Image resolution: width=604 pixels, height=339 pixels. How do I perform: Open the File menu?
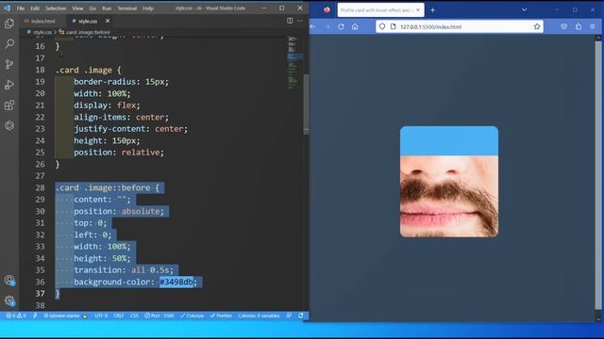tap(21, 8)
